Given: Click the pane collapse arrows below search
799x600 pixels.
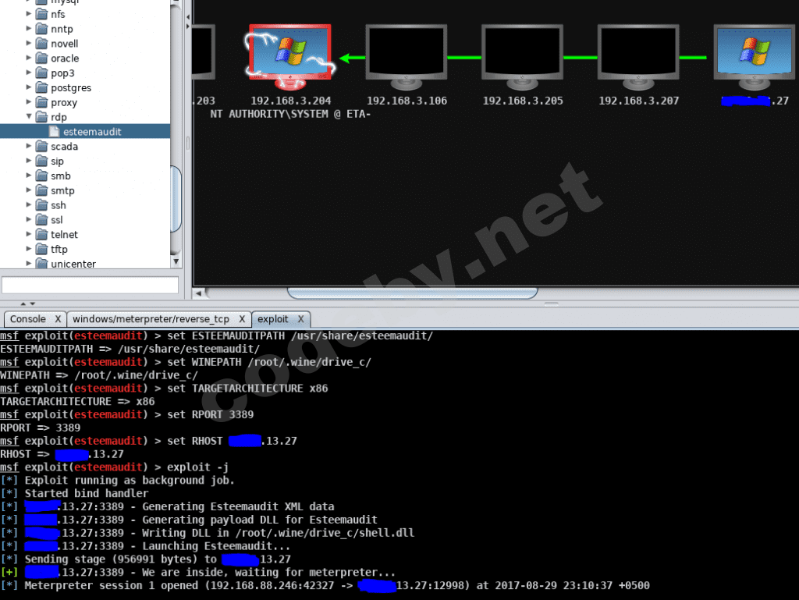Looking at the screenshot, I should pos(27,304).
